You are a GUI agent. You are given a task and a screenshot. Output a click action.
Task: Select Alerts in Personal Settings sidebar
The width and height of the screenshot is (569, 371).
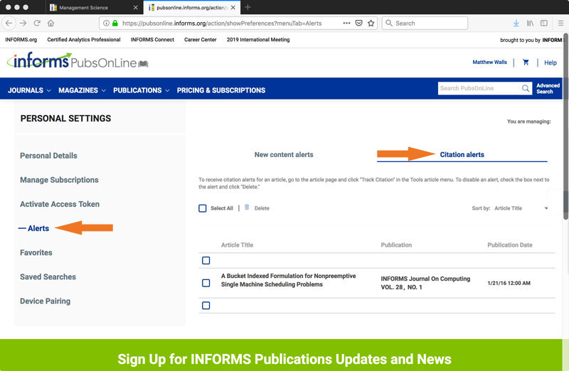38,228
